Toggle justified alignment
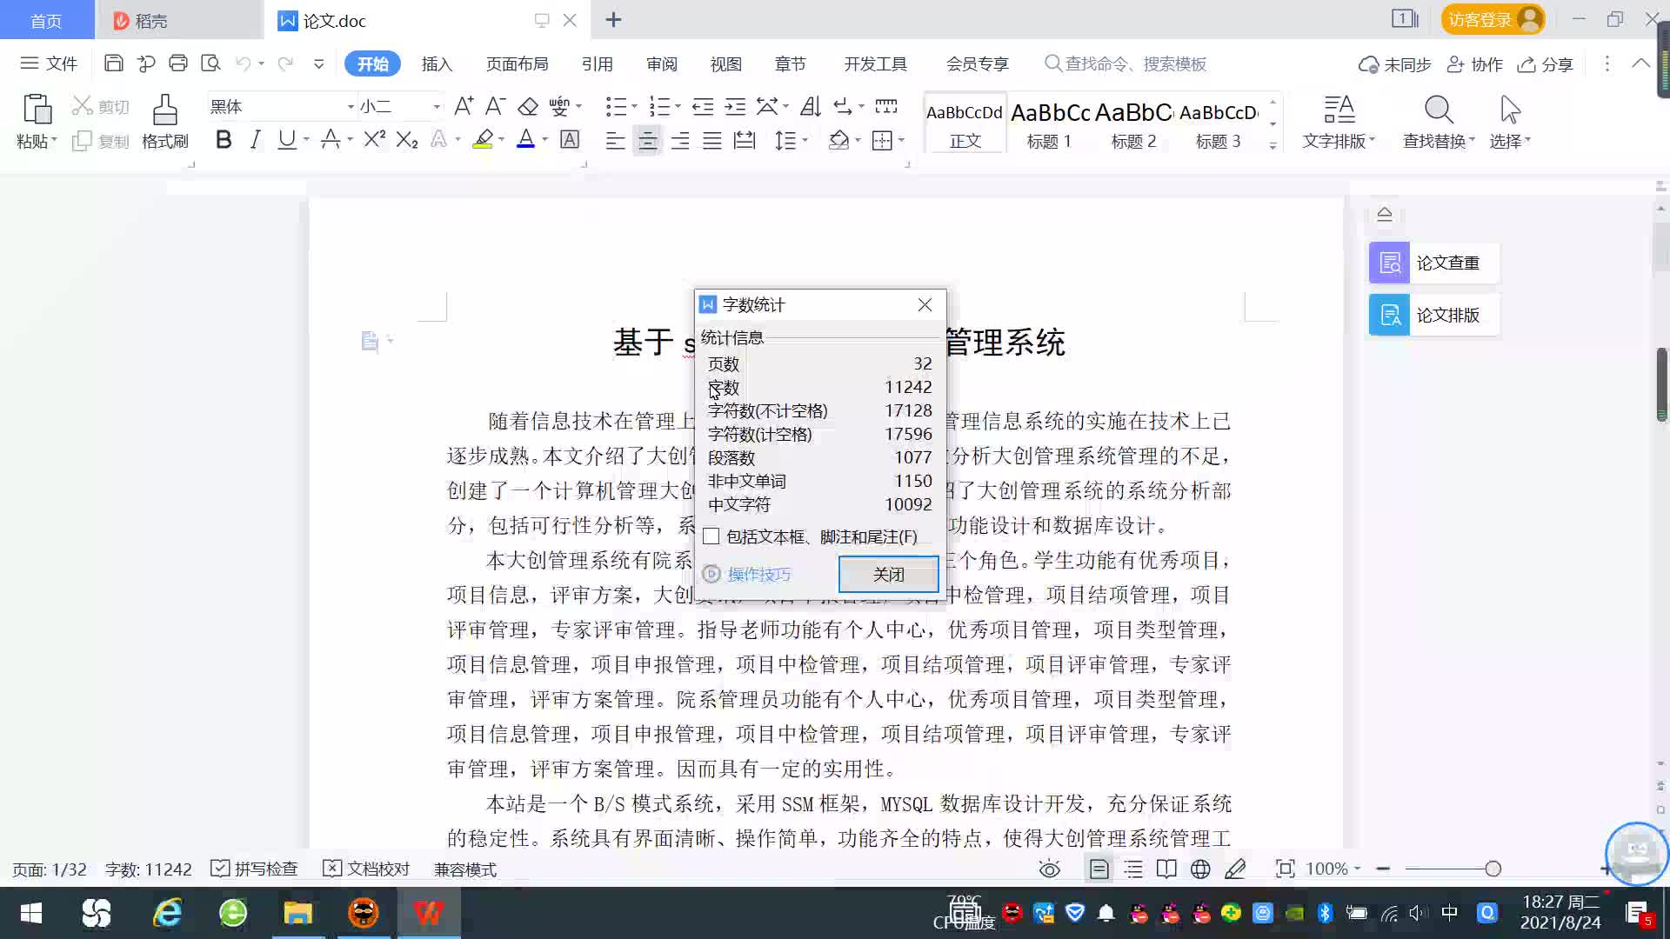The image size is (1670, 939). pyautogui.click(x=712, y=140)
